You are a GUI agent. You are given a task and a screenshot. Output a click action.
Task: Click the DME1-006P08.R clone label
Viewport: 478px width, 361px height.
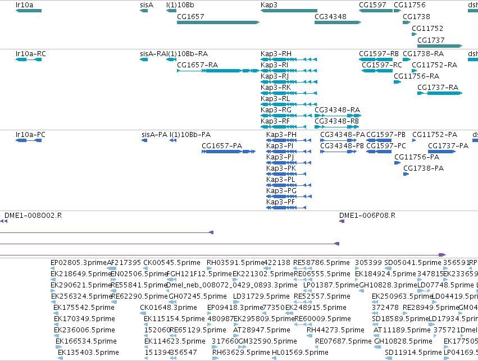click(x=367, y=216)
